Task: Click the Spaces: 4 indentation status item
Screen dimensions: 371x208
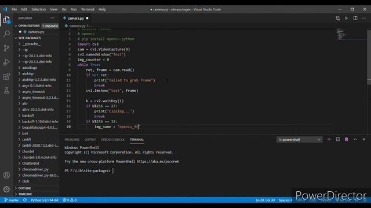Action: click(x=285, y=200)
